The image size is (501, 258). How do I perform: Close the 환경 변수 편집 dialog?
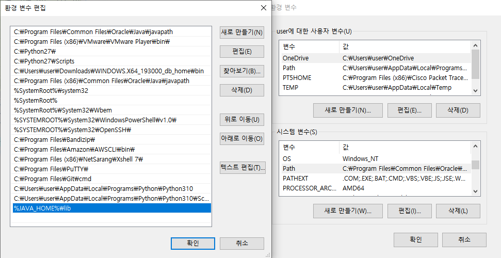click(x=263, y=8)
